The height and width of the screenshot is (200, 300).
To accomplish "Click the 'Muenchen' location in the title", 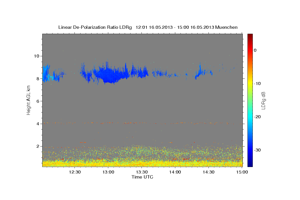I will pyautogui.click(x=226, y=27).
